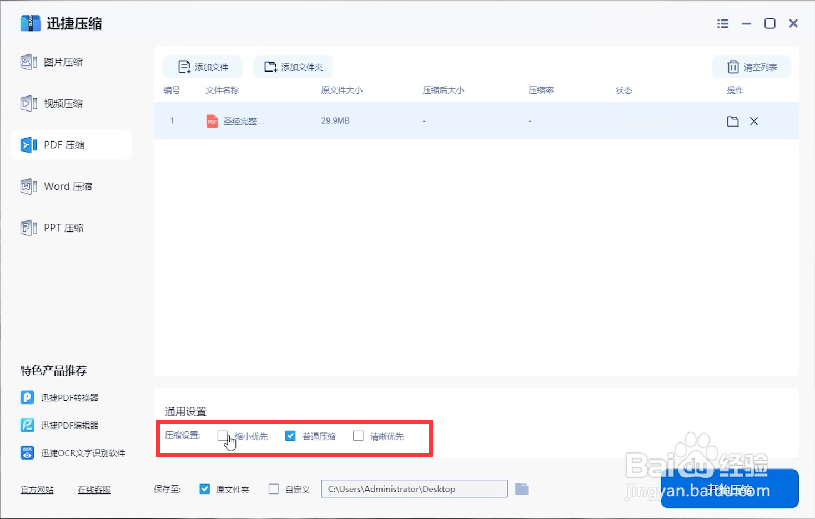The height and width of the screenshot is (519, 815).
Task: Open the 官方网站 link
Action: pyautogui.click(x=37, y=490)
